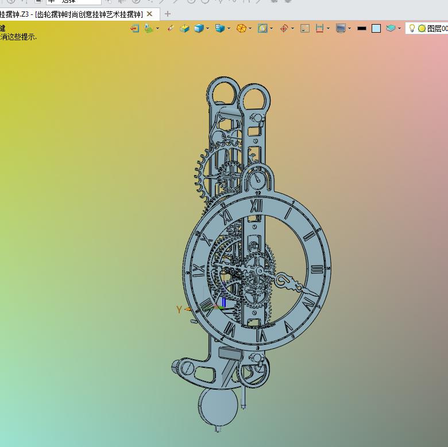
Task: Select the round pendulum bob on model
Action: [x=218, y=407]
